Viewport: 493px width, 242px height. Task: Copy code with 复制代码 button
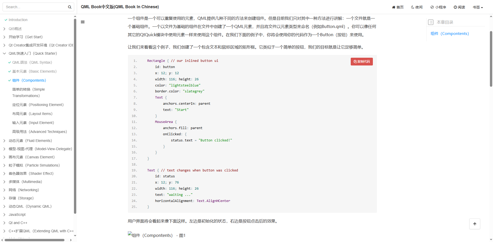click(362, 62)
